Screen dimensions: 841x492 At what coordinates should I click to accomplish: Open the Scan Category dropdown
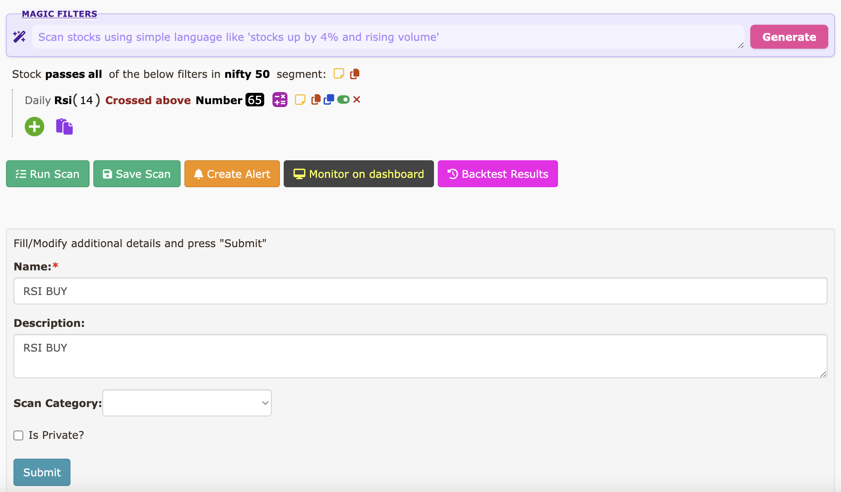(x=187, y=403)
